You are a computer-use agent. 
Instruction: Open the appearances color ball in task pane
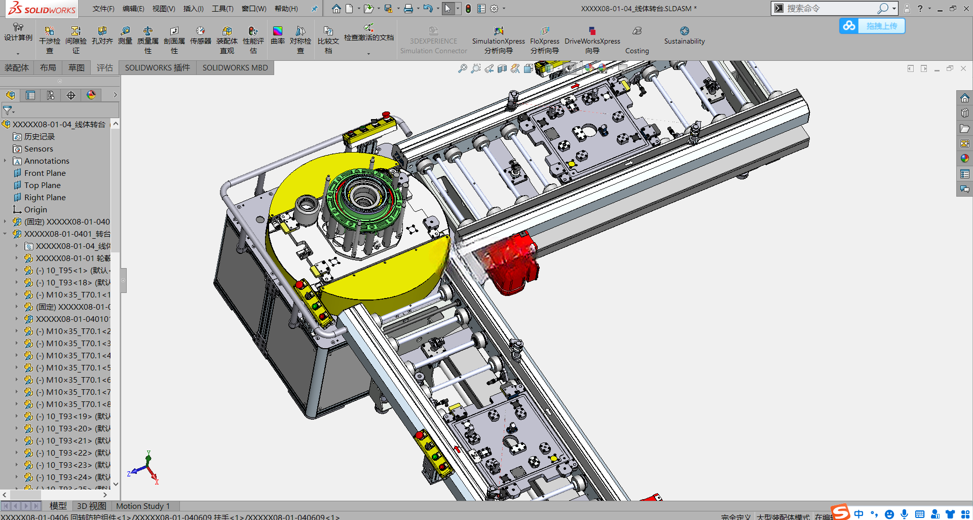(x=964, y=159)
